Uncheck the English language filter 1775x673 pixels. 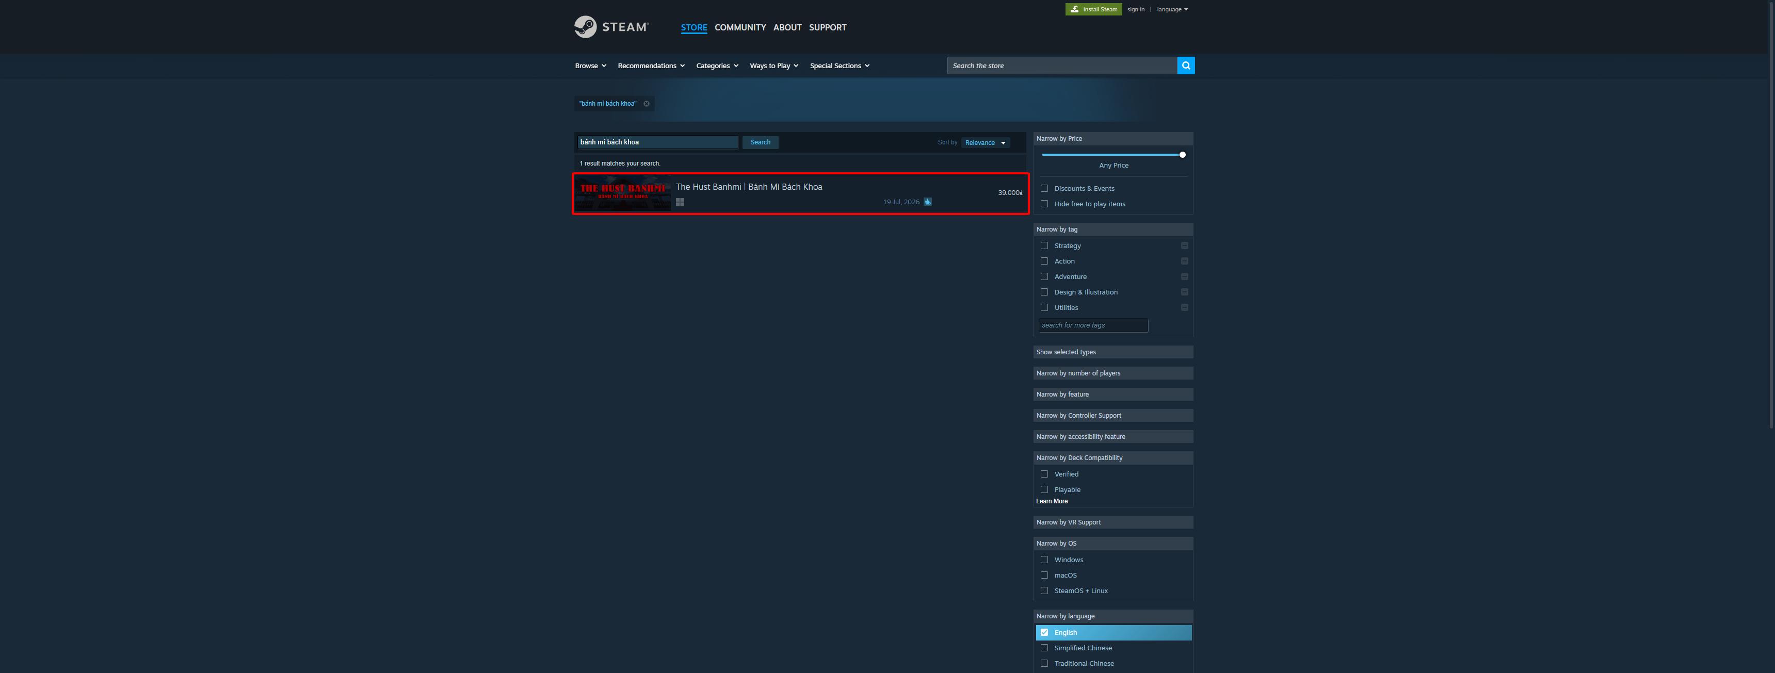click(1044, 632)
